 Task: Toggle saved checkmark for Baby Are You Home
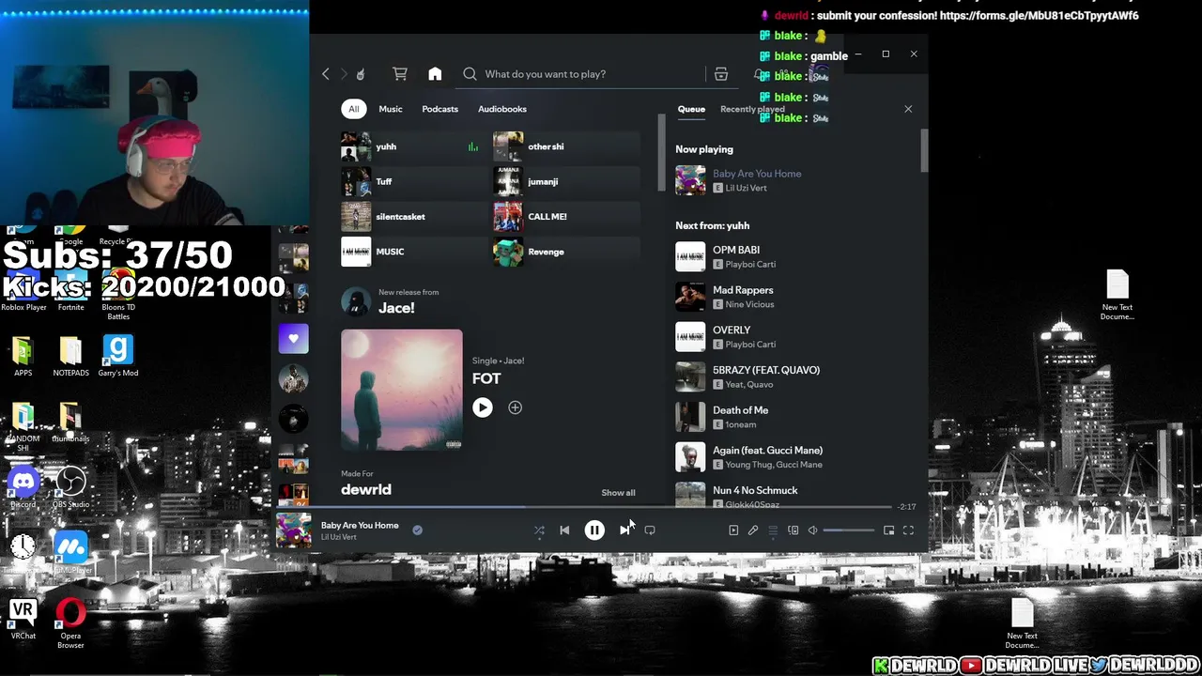[x=417, y=530]
